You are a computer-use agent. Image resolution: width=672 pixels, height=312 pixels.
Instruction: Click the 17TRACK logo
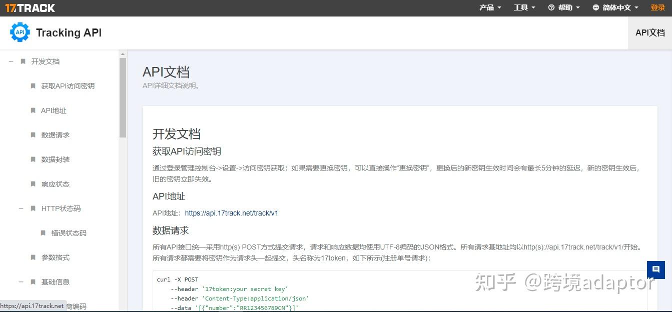tap(30, 7)
